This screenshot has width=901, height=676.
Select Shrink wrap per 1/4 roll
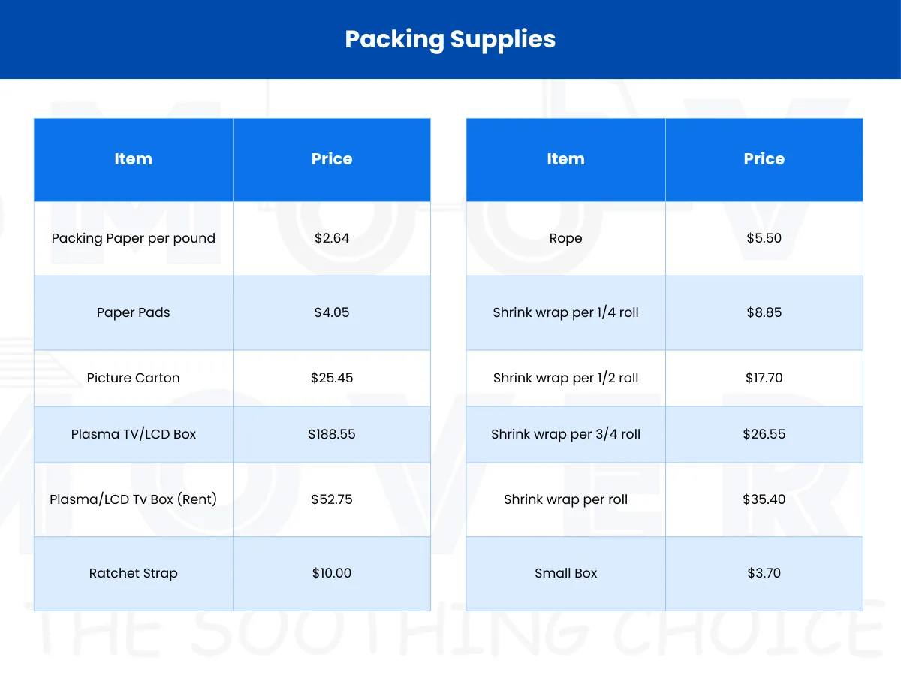pos(566,312)
